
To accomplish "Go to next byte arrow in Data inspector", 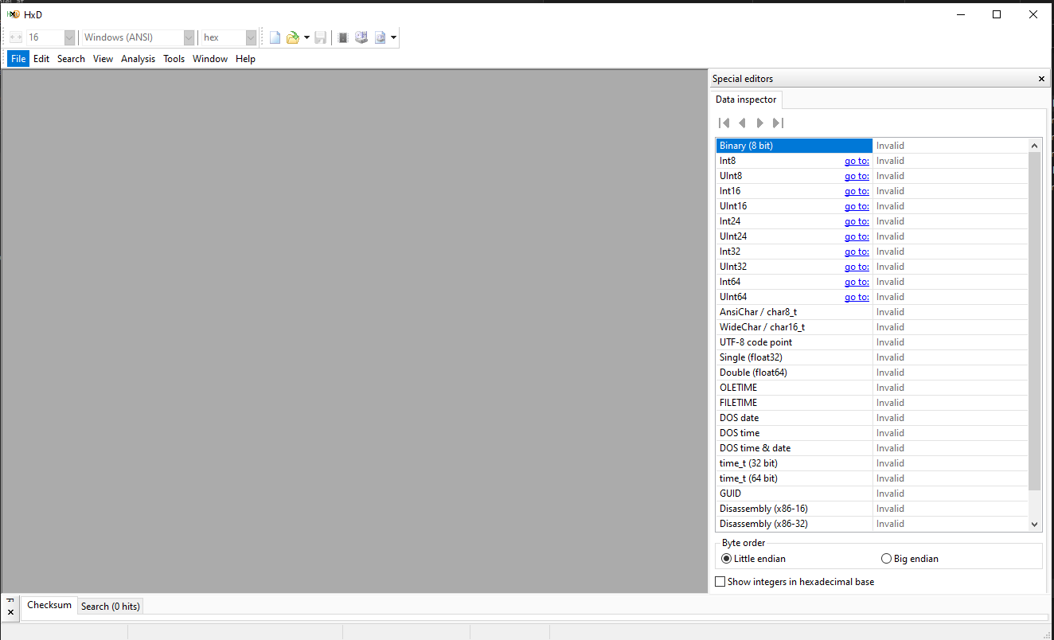I will click(760, 123).
